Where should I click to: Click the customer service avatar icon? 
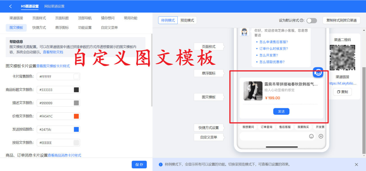(244, 32)
